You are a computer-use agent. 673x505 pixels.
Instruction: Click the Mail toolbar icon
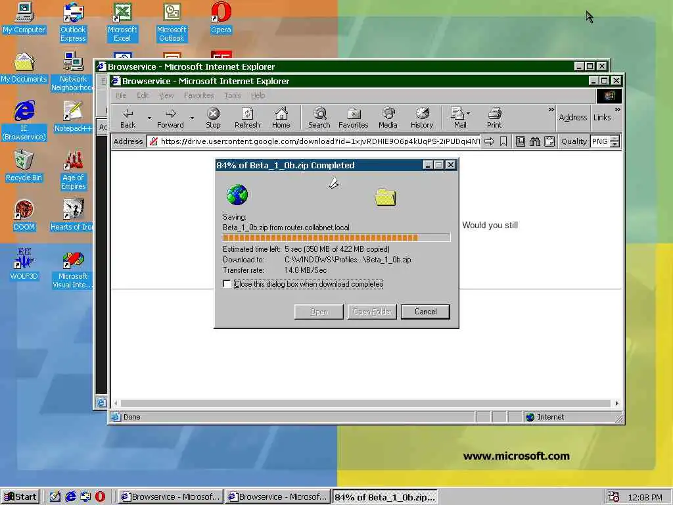[458, 118]
